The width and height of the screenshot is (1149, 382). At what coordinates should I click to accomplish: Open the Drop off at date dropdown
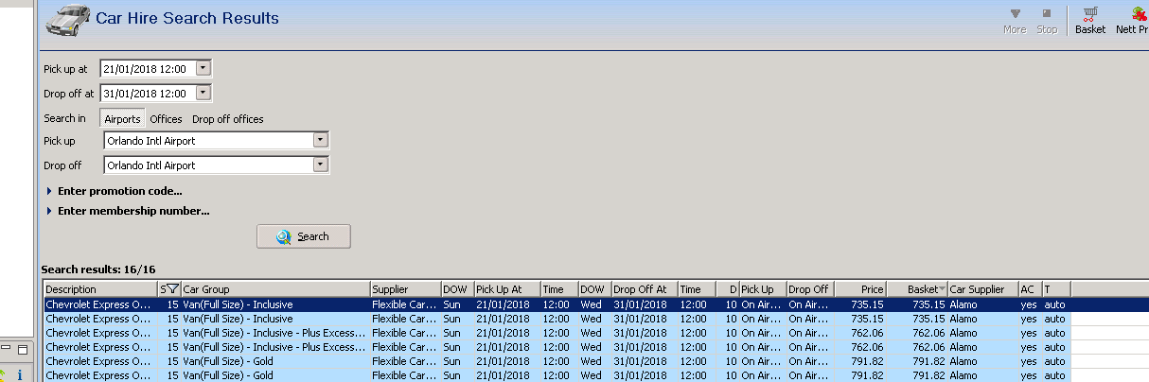(x=203, y=93)
